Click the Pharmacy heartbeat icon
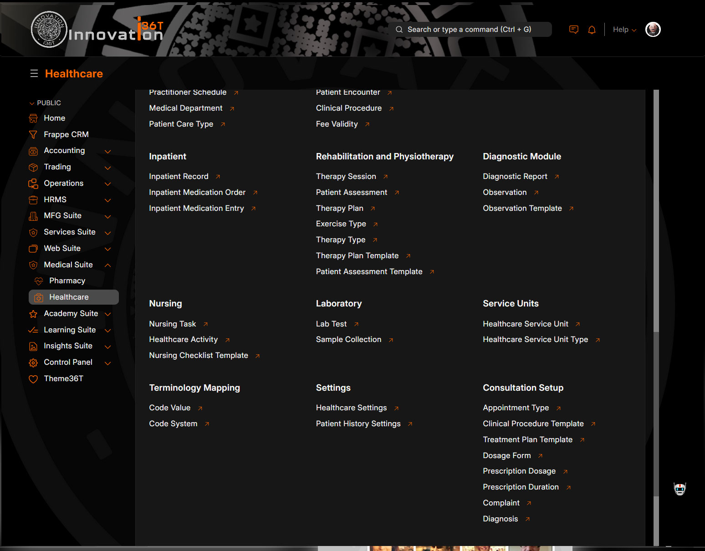This screenshot has height=551, width=705. [39, 281]
